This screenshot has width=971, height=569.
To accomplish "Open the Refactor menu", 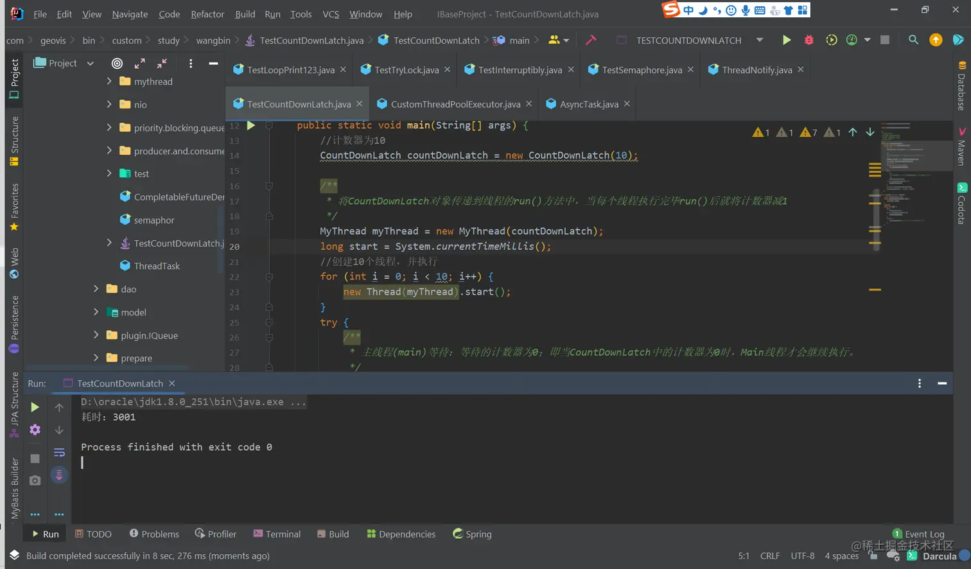I will tap(207, 14).
